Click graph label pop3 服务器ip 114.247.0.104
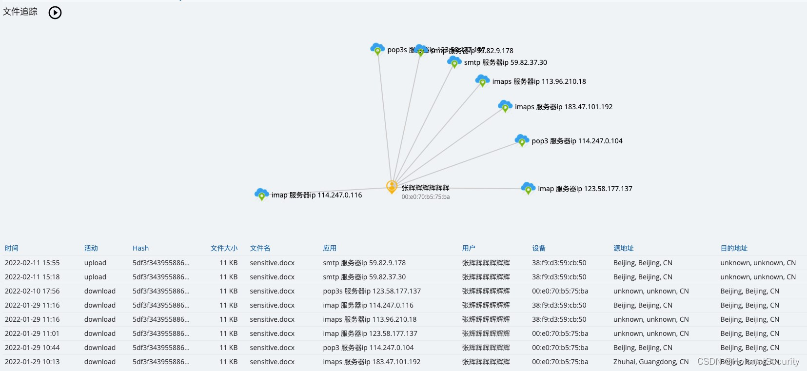 tap(577, 141)
